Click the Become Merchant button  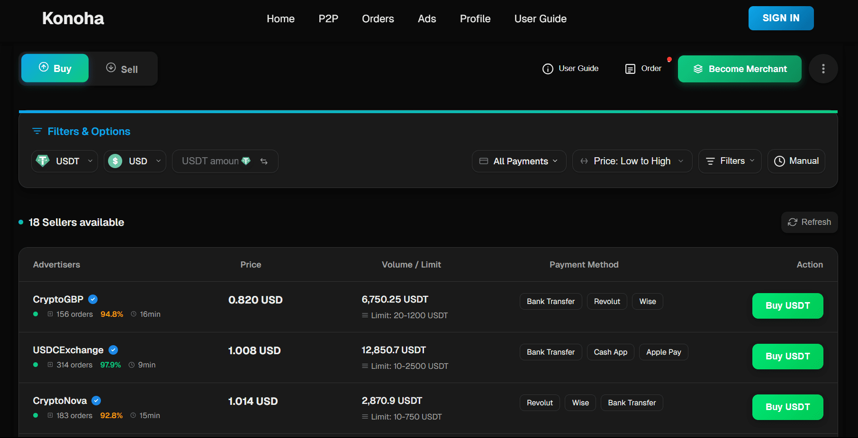pos(740,69)
